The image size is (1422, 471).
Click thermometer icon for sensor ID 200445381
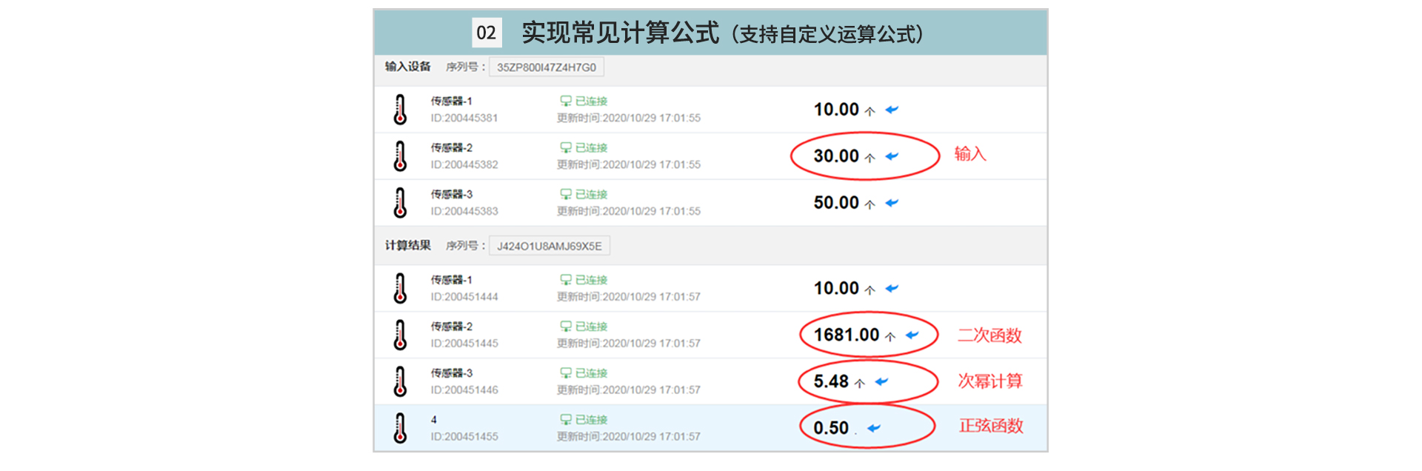(400, 110)
